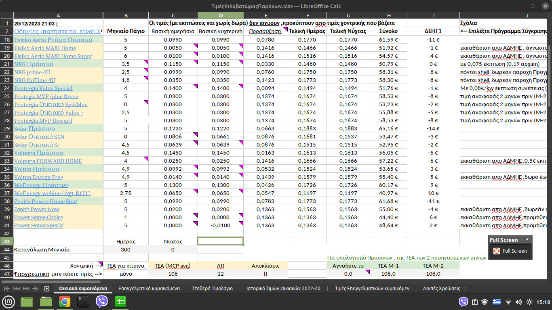Screen dimensions: 552x310
Task: Open the Τιμές Επαγγελματικών κυμαινόμεν sheet tab
Action: click(x=372, y=289)
